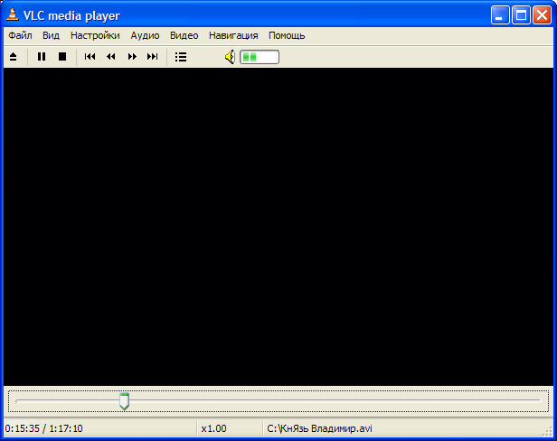
Task: Play faster with the fast-forward icon
Action: [132, 57]
